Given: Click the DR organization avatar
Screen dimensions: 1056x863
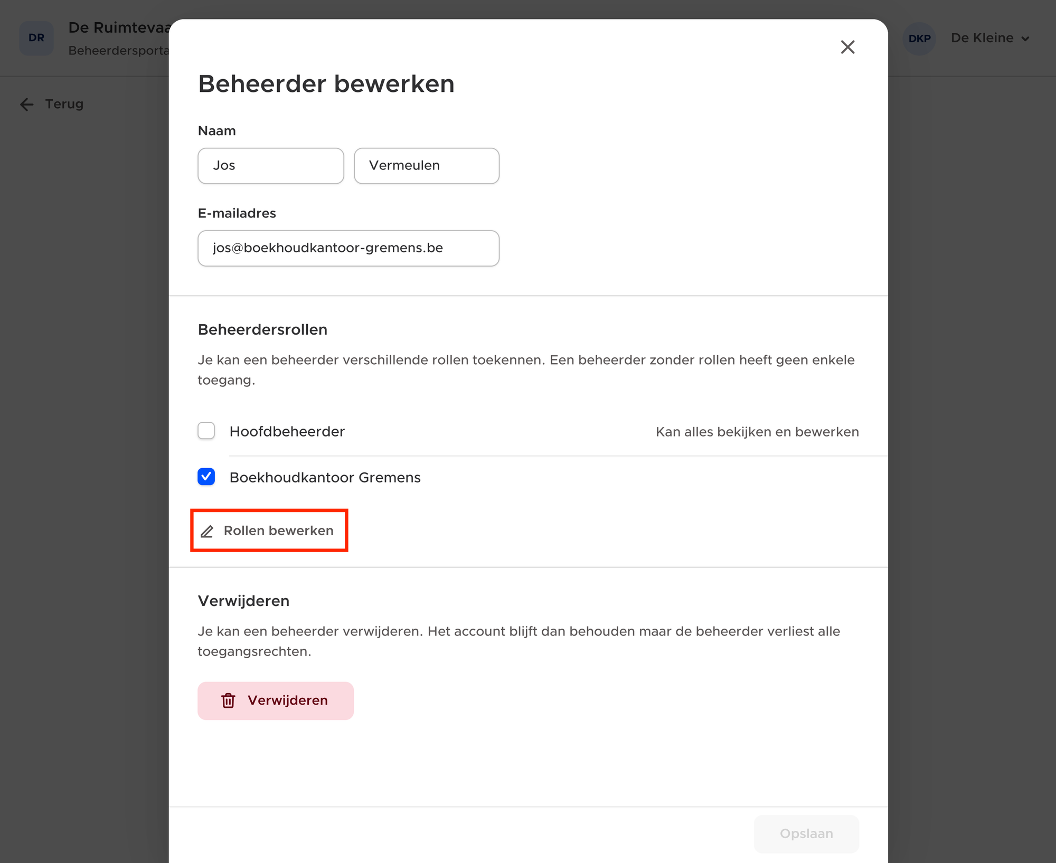Looking at the screenshot, I should click(36, 38).
